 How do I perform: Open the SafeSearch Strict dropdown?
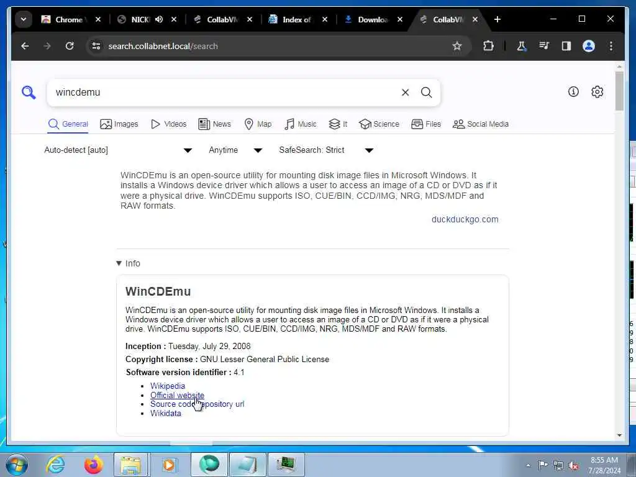326,150
